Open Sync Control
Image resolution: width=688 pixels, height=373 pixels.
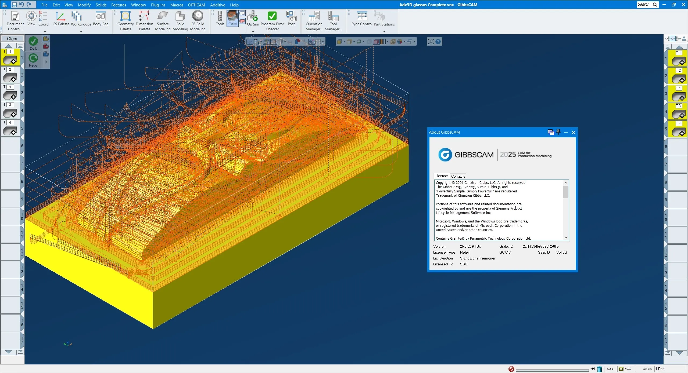[x=362, y=19]
